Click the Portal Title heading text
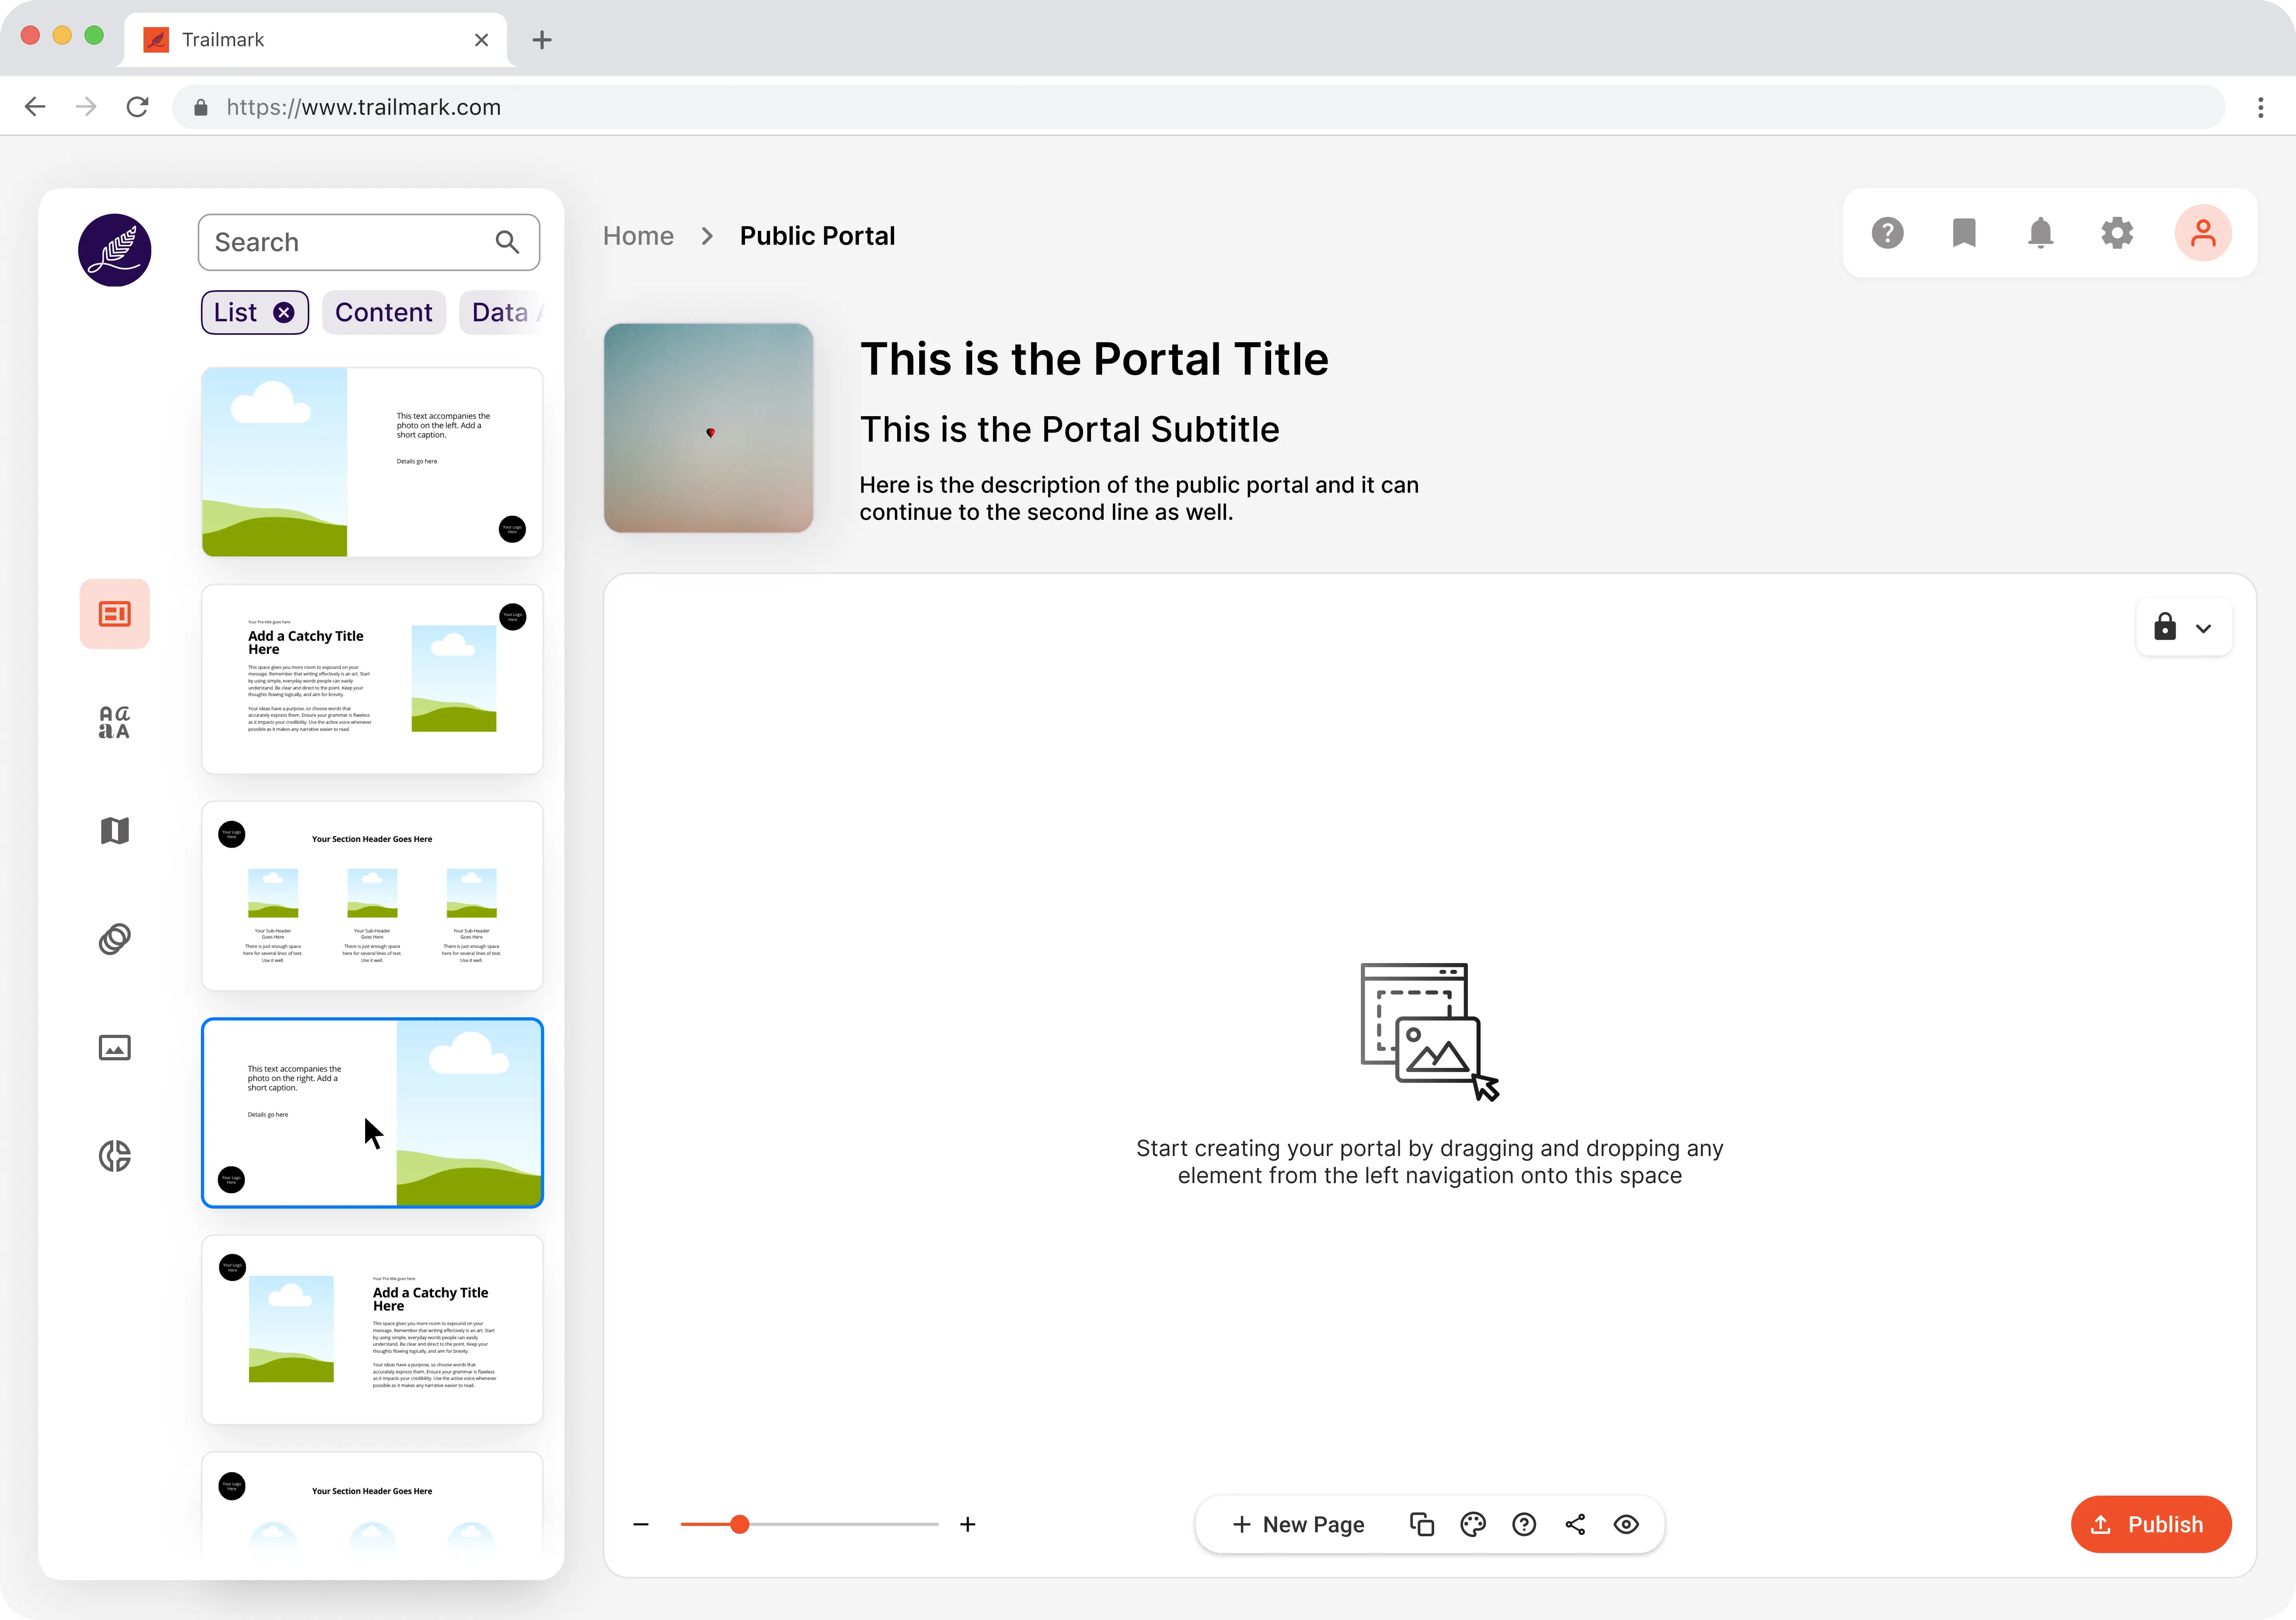 tap(1094, 359)
